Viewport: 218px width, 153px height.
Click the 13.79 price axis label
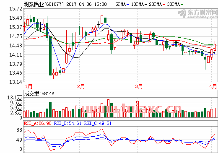coord(16,64)
